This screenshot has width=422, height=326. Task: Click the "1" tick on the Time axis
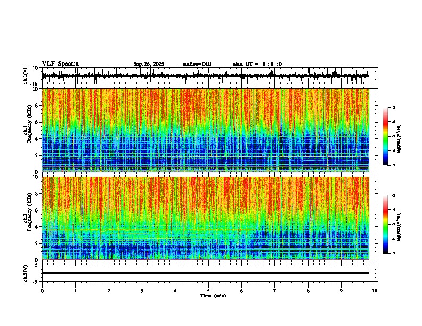75,291
